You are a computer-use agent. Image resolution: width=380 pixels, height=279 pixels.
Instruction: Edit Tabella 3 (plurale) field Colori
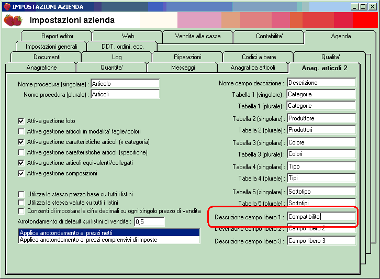tap(321, 154)
